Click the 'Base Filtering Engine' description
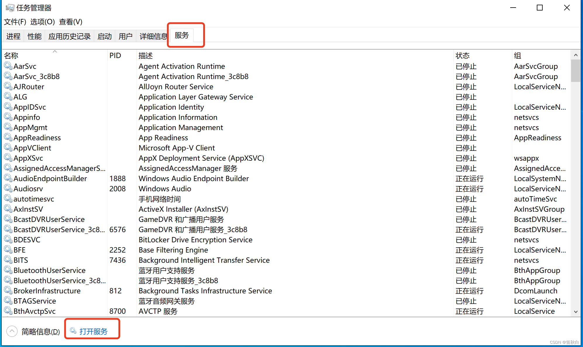The width and height of the screenshot is (583, 347). [x=173, y=250]
